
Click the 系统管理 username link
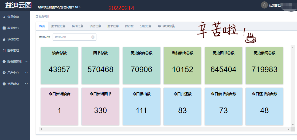(274, 5)
